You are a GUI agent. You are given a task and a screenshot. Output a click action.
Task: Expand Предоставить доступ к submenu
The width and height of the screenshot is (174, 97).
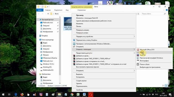coord(104,53)
